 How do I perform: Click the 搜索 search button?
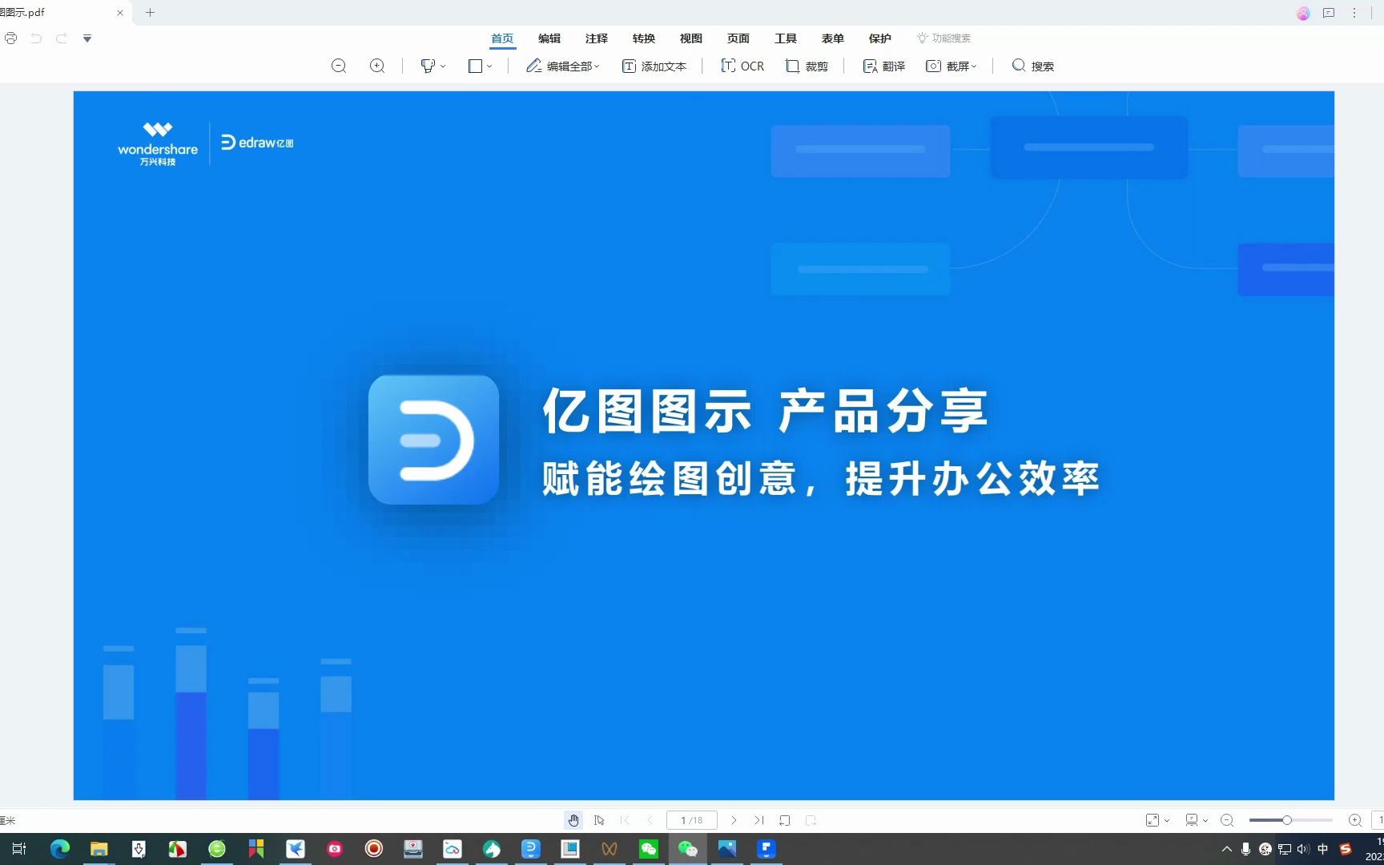pos(1033,66)
